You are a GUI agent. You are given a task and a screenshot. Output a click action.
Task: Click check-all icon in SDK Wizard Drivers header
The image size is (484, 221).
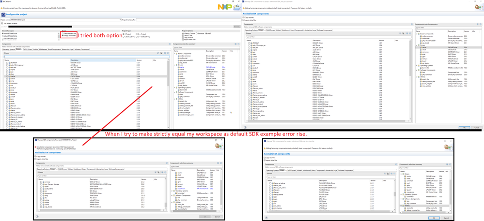click(x=158, y=53)
